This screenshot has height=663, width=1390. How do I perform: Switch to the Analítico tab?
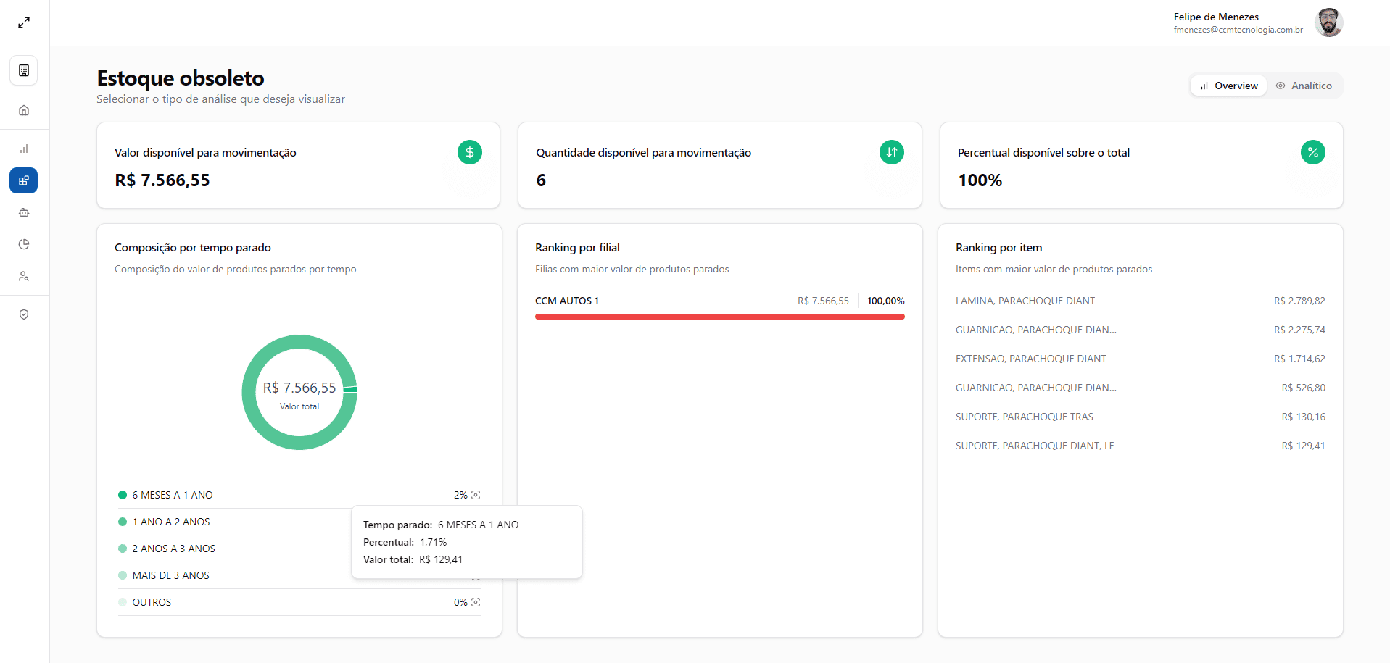1304,85
